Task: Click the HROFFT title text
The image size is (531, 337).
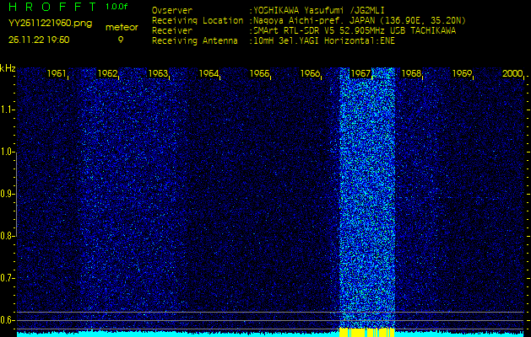Action: click(x=52, y=7)
